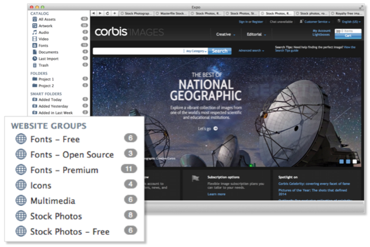Click the count badge 11 for Fonts – Premium
Image resolution: width=370 pixels, height=247 pixels.
(x=129, y=169)
